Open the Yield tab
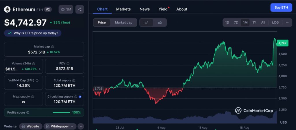The image size is (296, 130). pos(163,9)
